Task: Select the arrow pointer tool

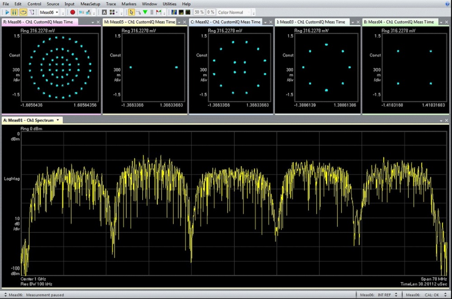Action: (131, 12)
